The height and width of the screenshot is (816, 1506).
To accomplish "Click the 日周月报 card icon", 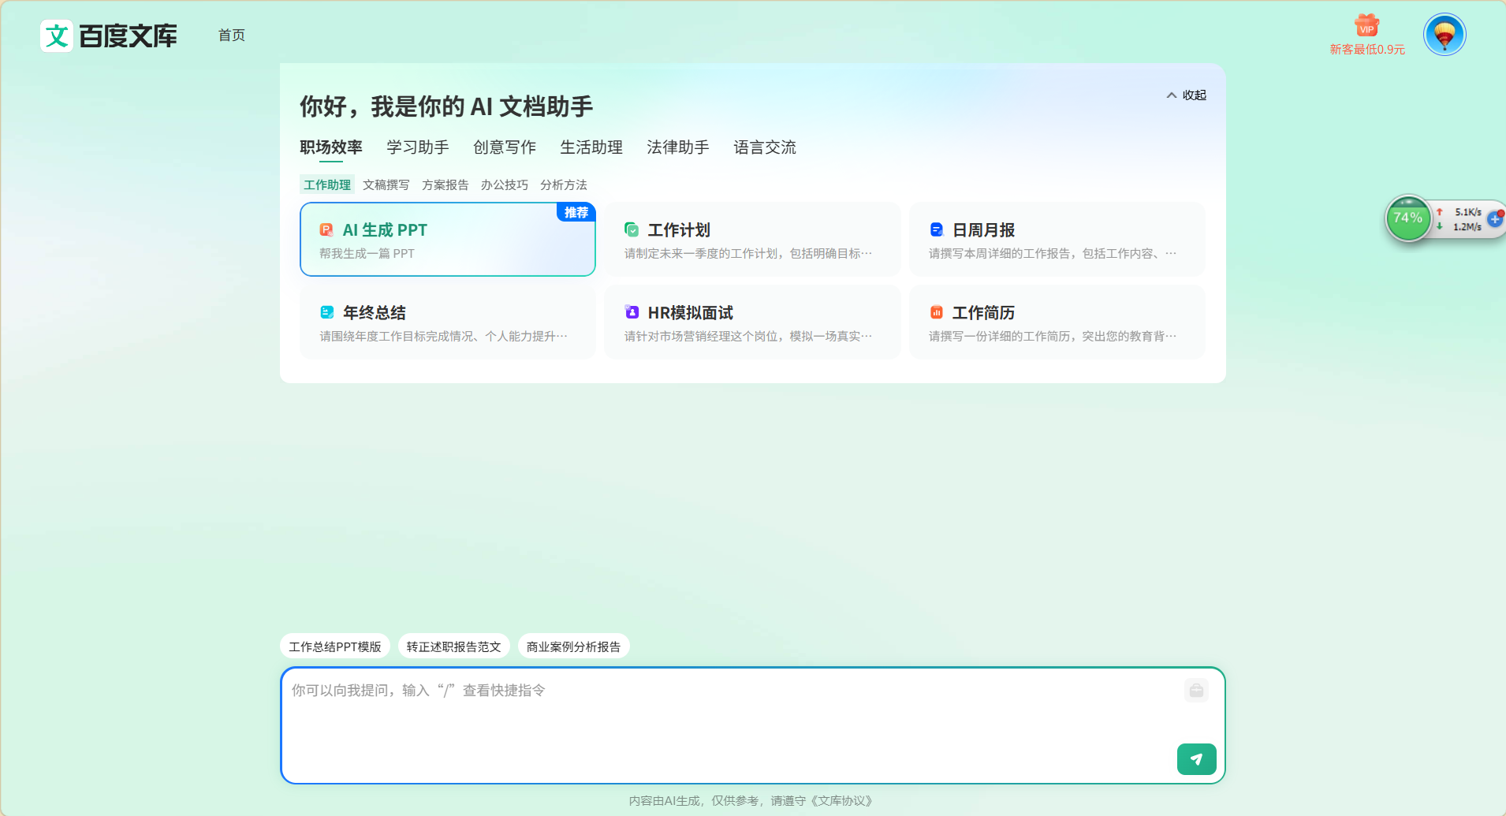I will [x=936, y=229].
